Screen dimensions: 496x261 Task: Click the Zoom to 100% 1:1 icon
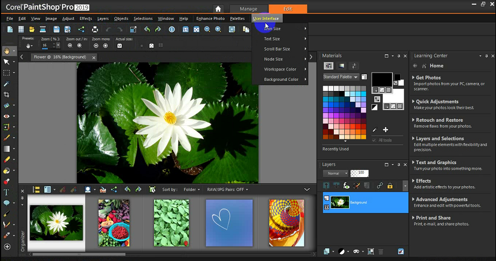(186, 30)
